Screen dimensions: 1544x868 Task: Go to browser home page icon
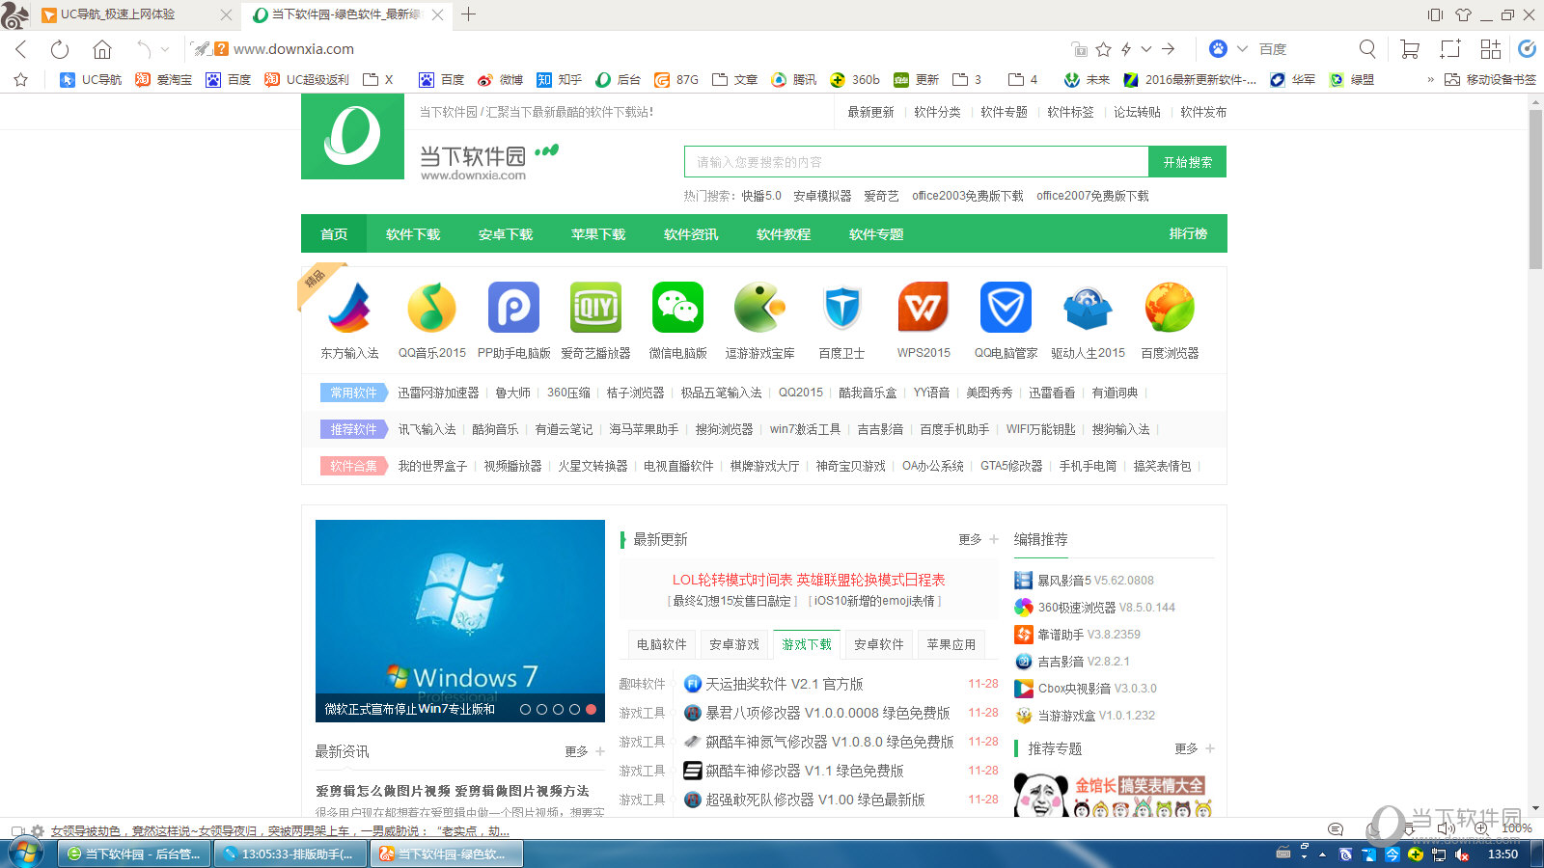pos(102,49)
